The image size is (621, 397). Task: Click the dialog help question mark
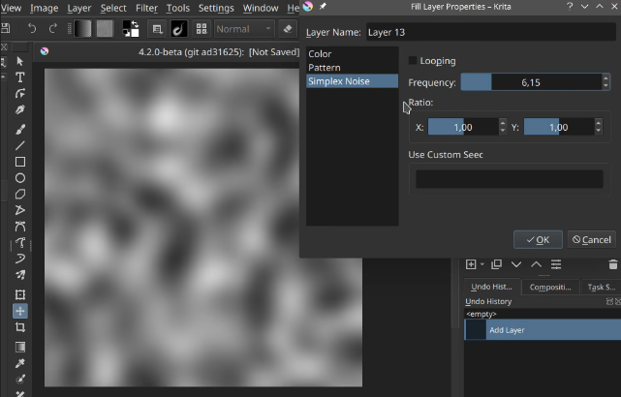point(570,7)
